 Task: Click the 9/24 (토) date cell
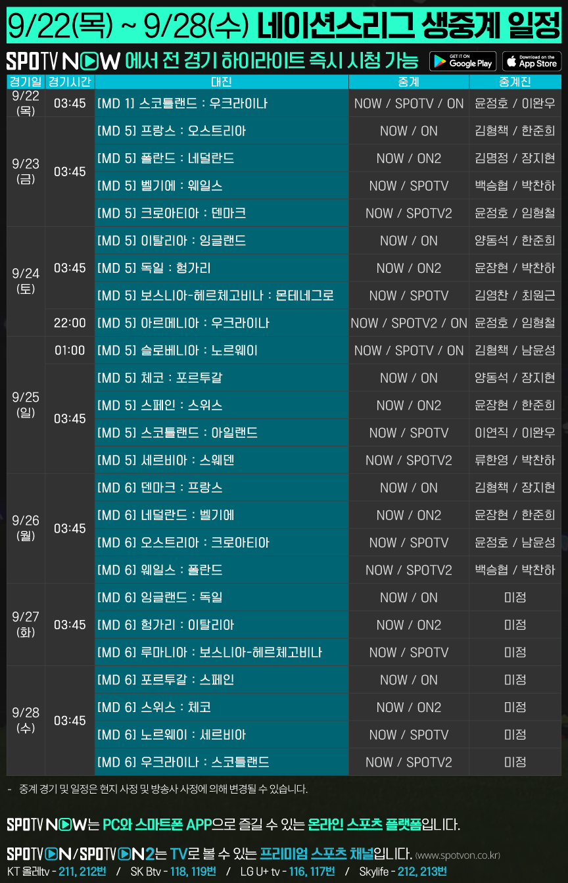(26, 281)
